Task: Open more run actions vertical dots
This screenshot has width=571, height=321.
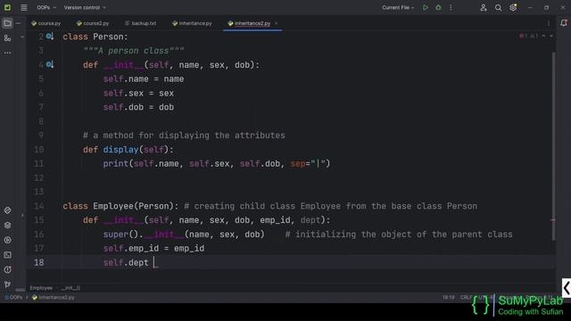Action: 451,7
